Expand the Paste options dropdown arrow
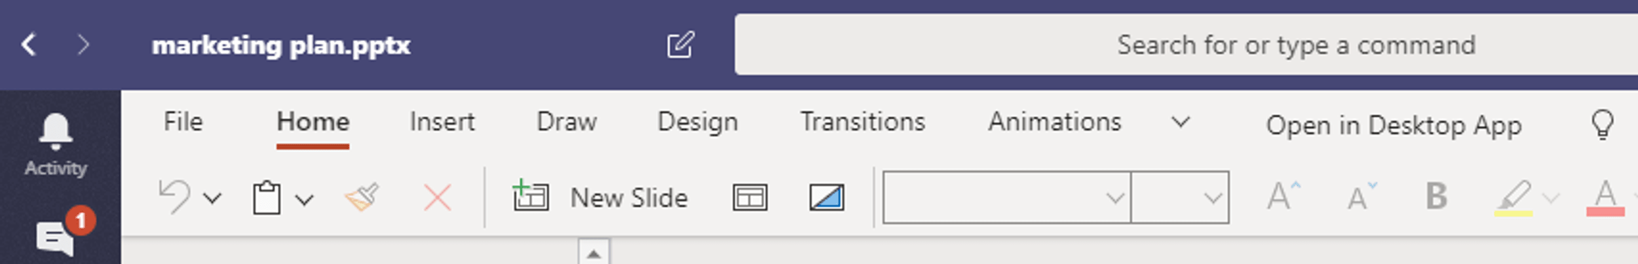Image resolution: width=1638 pixels, height=264 pixels. point(304,199)
